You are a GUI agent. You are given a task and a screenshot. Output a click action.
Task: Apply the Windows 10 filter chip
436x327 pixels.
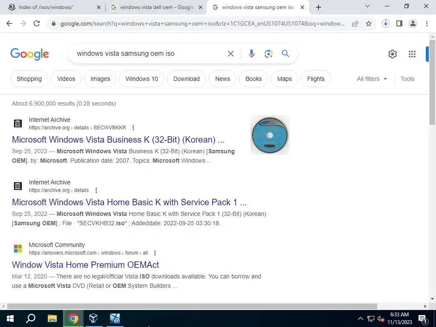(x=142, y=79)
